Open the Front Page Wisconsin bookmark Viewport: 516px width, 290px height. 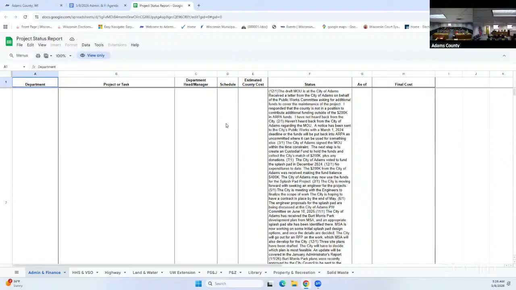34,27
